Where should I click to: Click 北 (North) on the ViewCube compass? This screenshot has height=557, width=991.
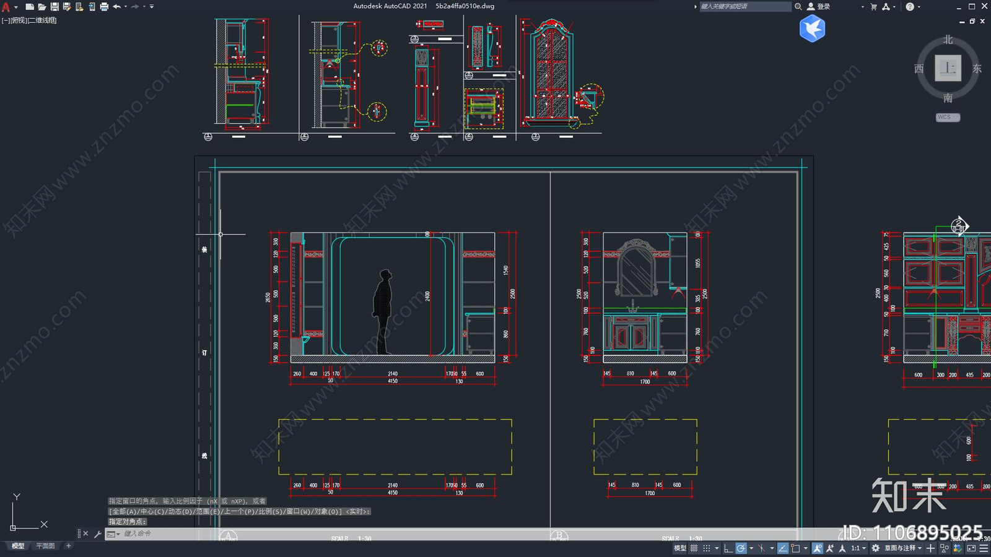click(x=948, y=40)
